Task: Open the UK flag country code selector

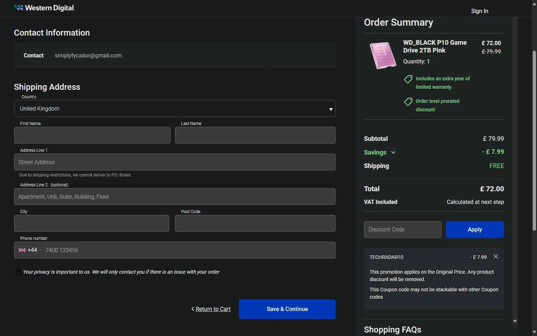Action: [x=30, y=250]
